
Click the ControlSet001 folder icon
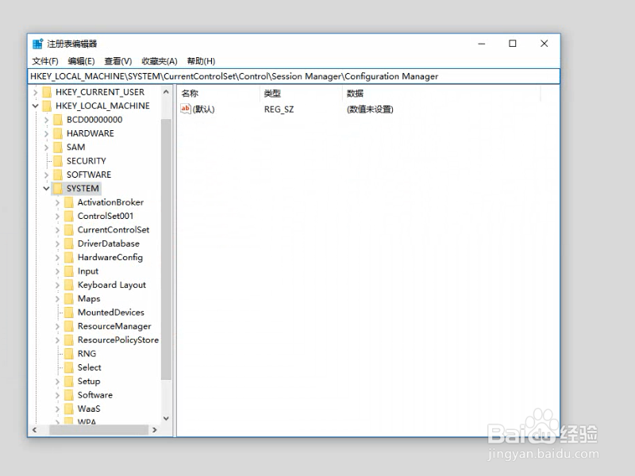69,216
